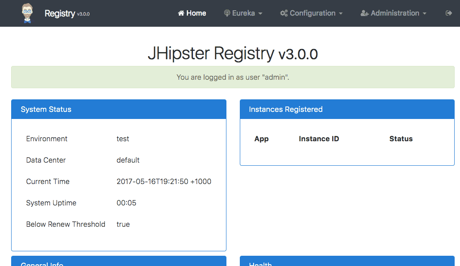Click the threshold value "true"
The width and height of the screenshot is (460, 266).
[123, 225]
